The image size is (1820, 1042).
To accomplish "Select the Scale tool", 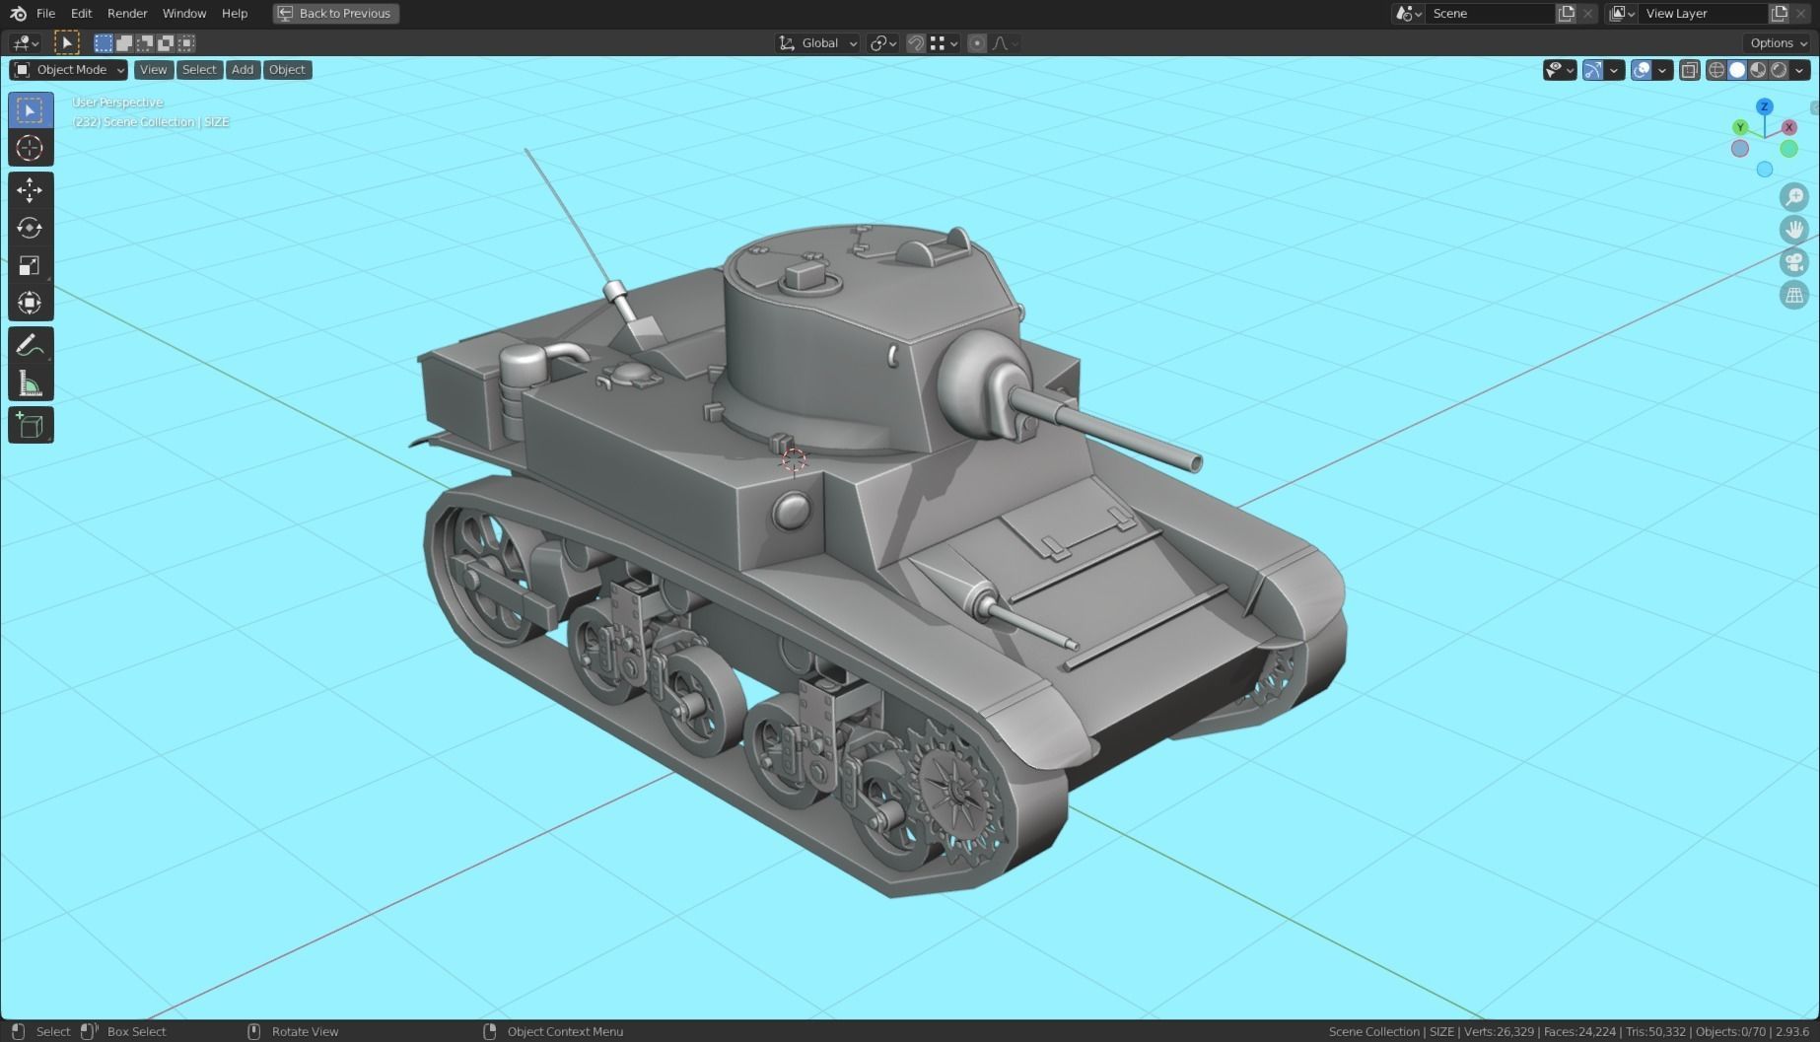I will point(31,265).
